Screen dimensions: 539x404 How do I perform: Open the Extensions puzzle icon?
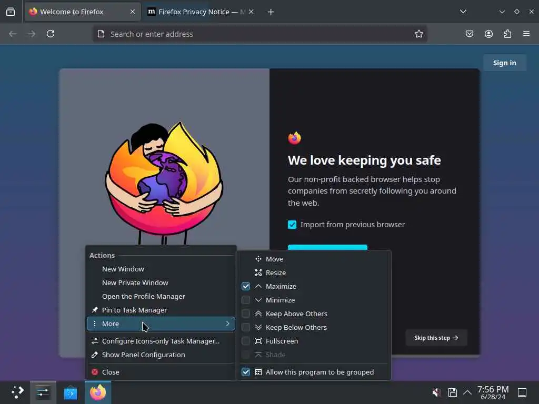click(507, 34)
